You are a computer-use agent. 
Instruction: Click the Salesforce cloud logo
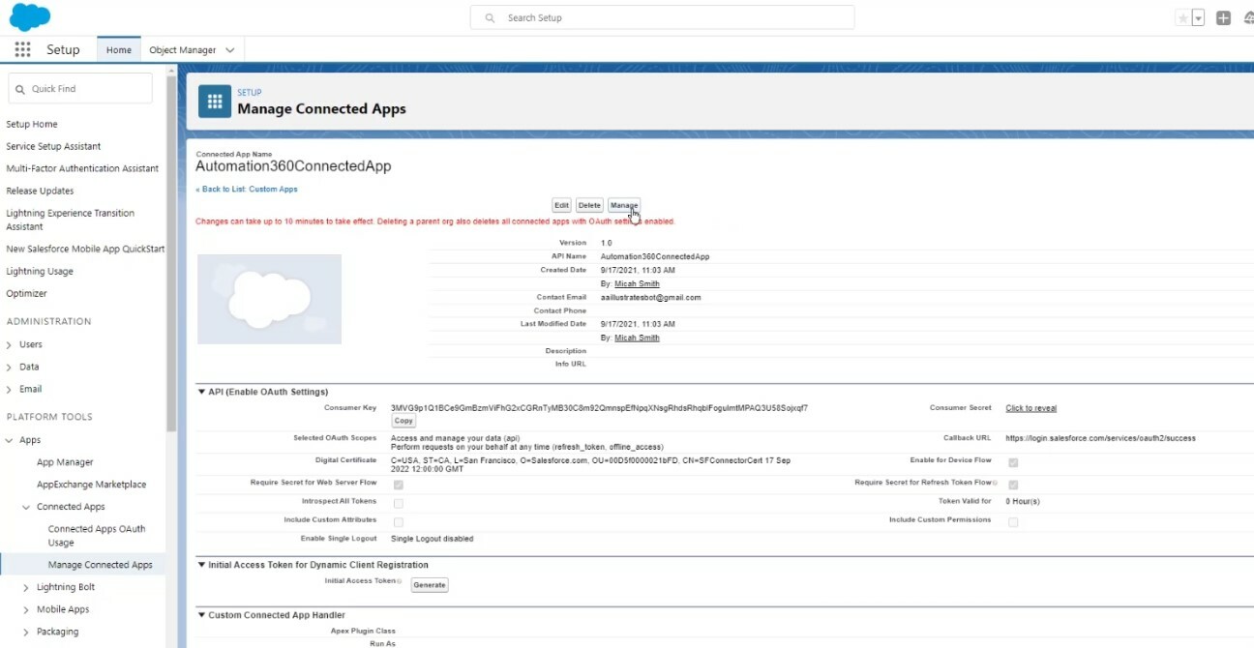30,17
